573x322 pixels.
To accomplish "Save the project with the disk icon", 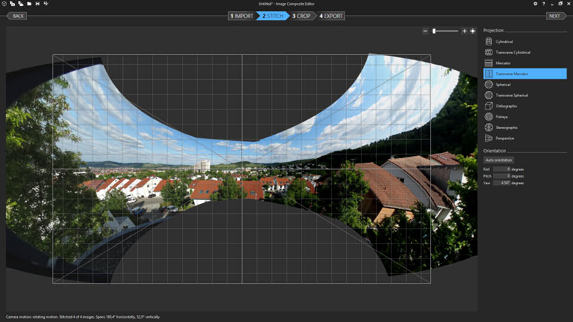I will (x=38, y=4).
